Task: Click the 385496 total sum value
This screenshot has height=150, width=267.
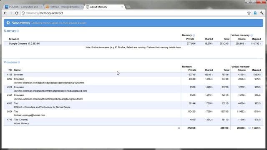Action: pyautogui.click(x=224, y=128)
